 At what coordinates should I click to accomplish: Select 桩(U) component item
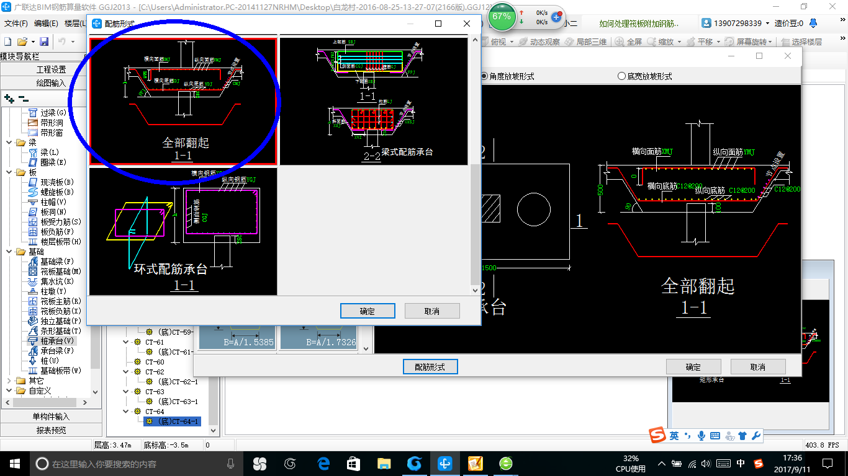coord(50,361)
